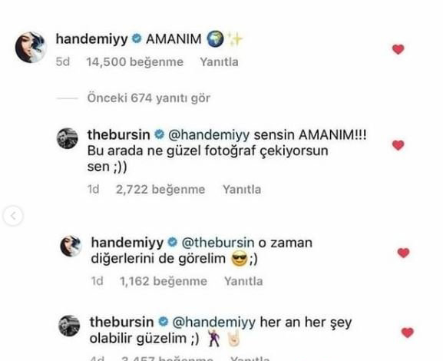
Task: Open handemiyy's avatar on 'o zaman' reply
Action: pyautogui.click(x=71, y=246)
